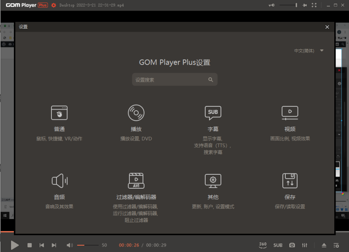Viewport: 349px width, 252px height.
Task: Click the 视频 settings label
Action: point(290,129)
